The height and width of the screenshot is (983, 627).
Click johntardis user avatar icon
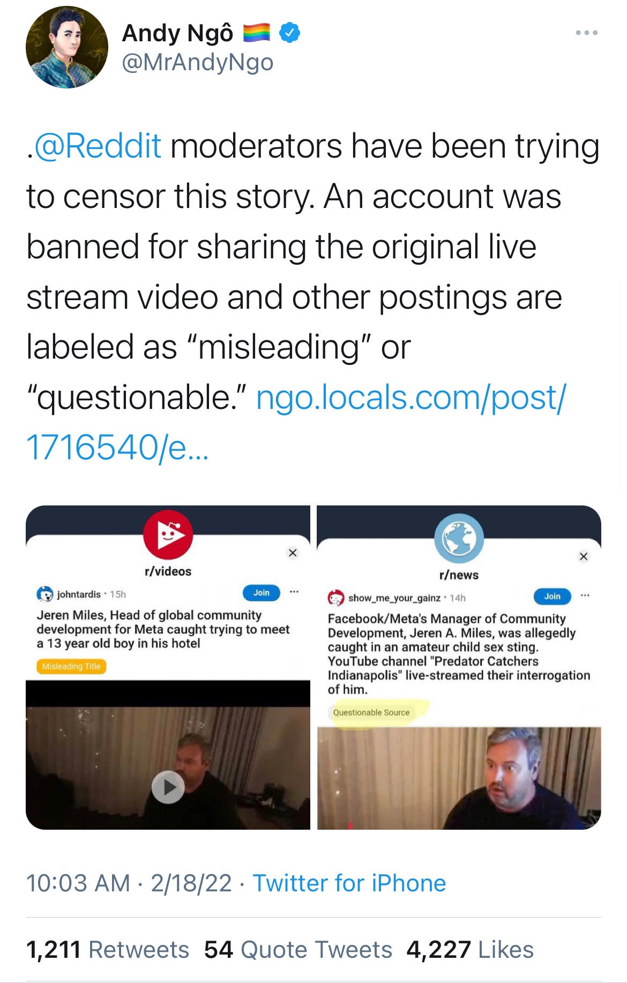pos(45,594)
